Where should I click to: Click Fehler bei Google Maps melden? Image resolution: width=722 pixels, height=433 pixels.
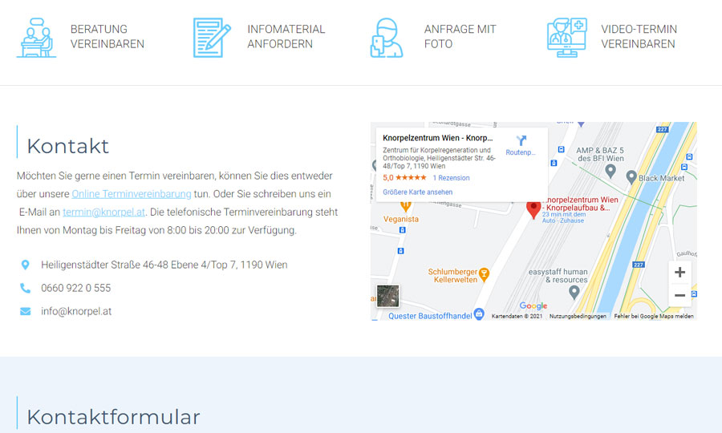pyautogui.click(x=654, y=317)
